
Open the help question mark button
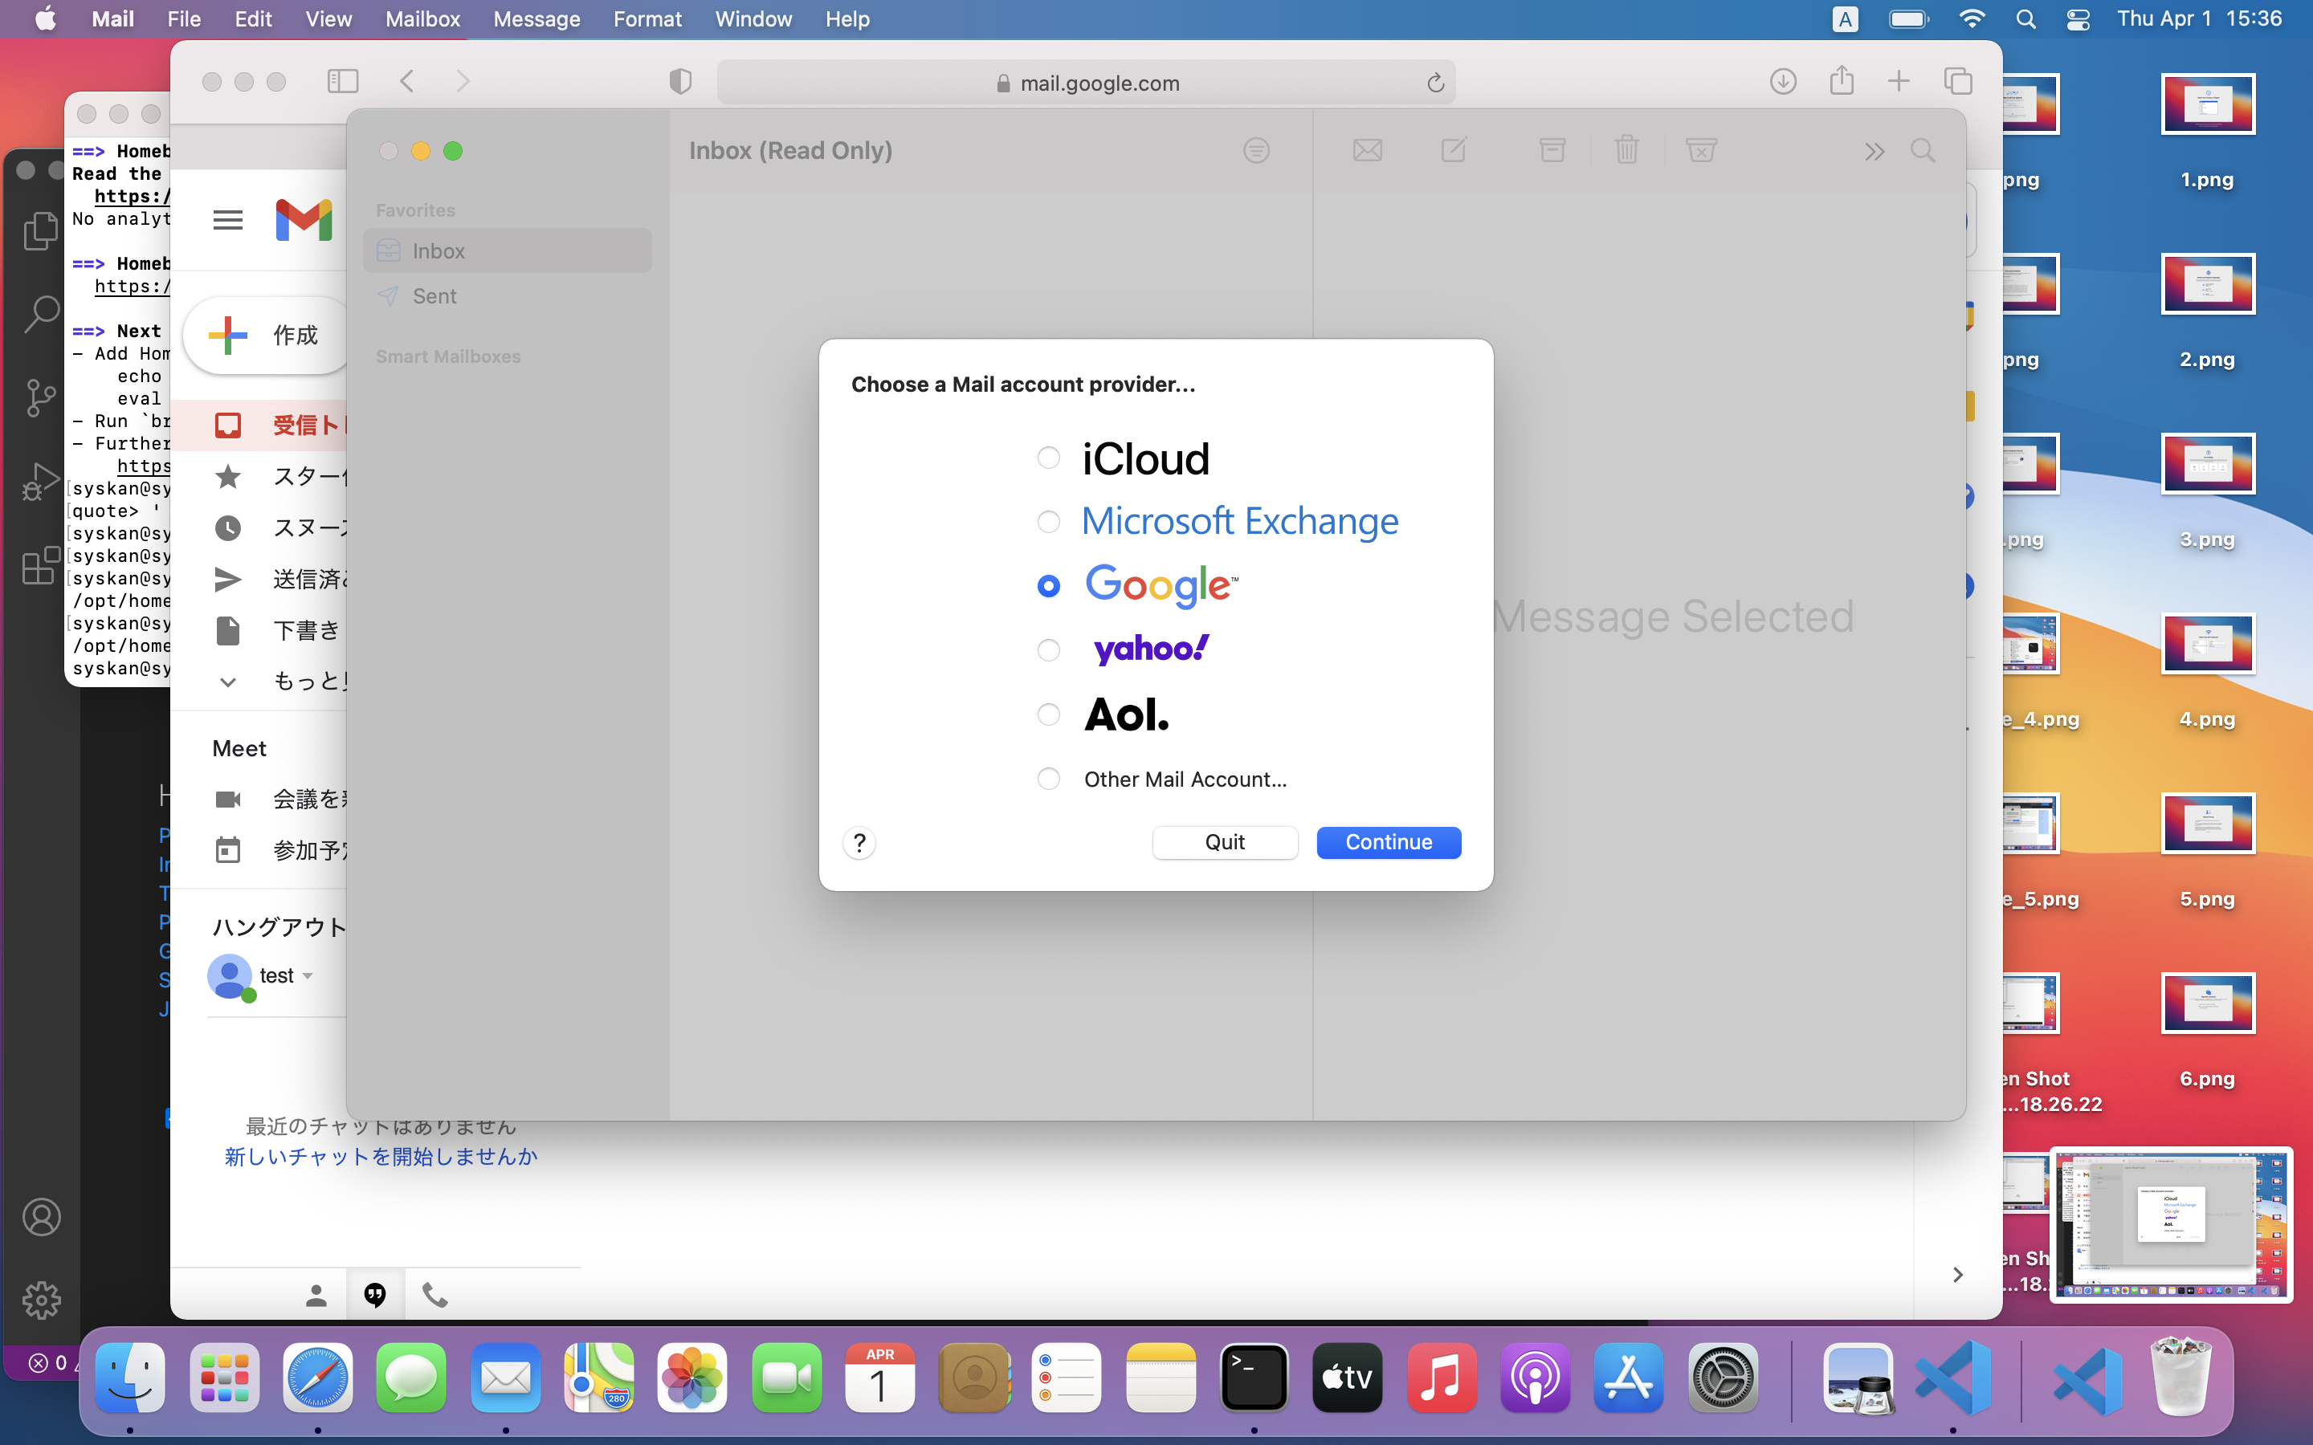point(859,843)
